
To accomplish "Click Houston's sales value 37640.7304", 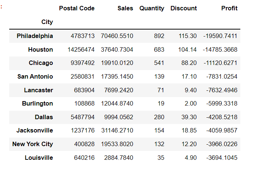I will (x=117, y=49).
